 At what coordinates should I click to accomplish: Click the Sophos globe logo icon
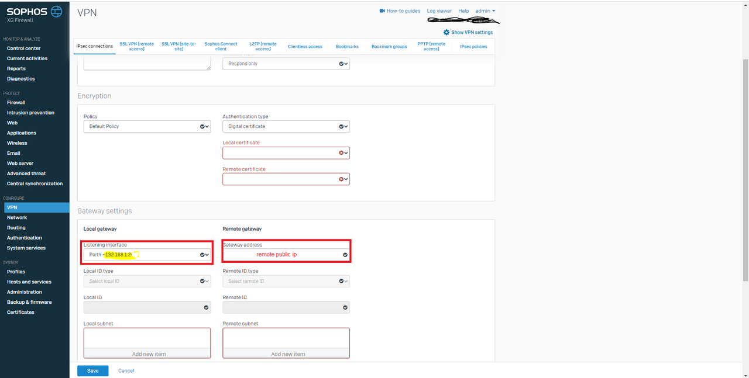(x=56, y=11)
